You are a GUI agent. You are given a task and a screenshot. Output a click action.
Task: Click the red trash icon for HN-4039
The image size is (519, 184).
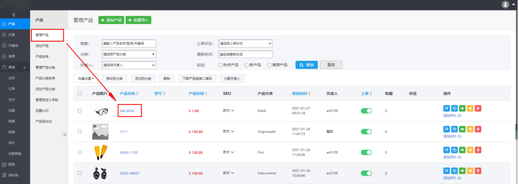pyautogui.click(x=478, y=108)
